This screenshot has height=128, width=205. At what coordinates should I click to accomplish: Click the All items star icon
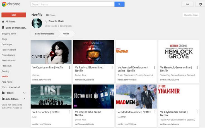click(x=3, y=21)
